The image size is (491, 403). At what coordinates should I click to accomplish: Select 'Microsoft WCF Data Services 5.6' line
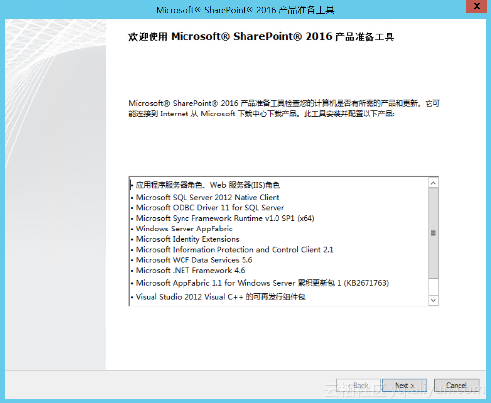tap(192, 260)
